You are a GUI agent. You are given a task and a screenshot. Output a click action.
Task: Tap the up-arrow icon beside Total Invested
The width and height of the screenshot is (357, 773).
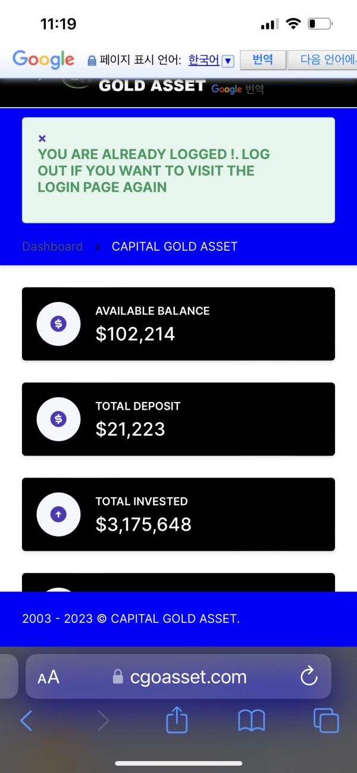coord(58,515)
